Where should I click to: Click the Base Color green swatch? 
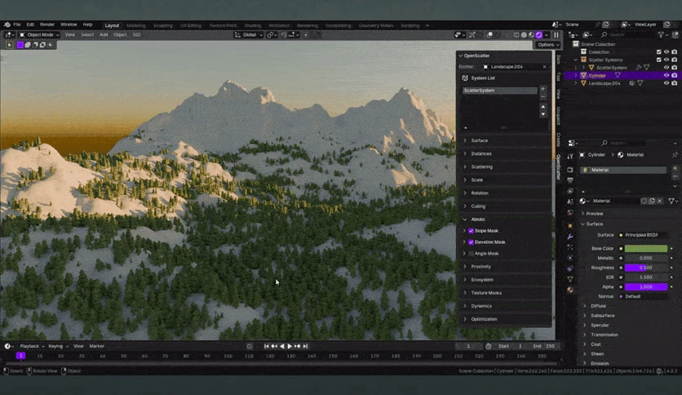[646, 248]
